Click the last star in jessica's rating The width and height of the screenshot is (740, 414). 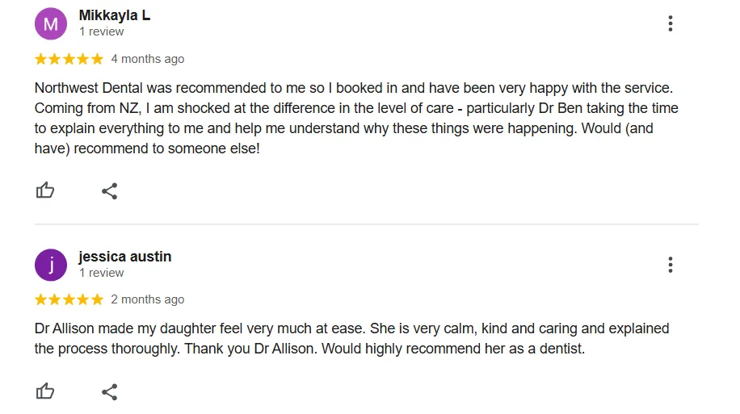97,299
